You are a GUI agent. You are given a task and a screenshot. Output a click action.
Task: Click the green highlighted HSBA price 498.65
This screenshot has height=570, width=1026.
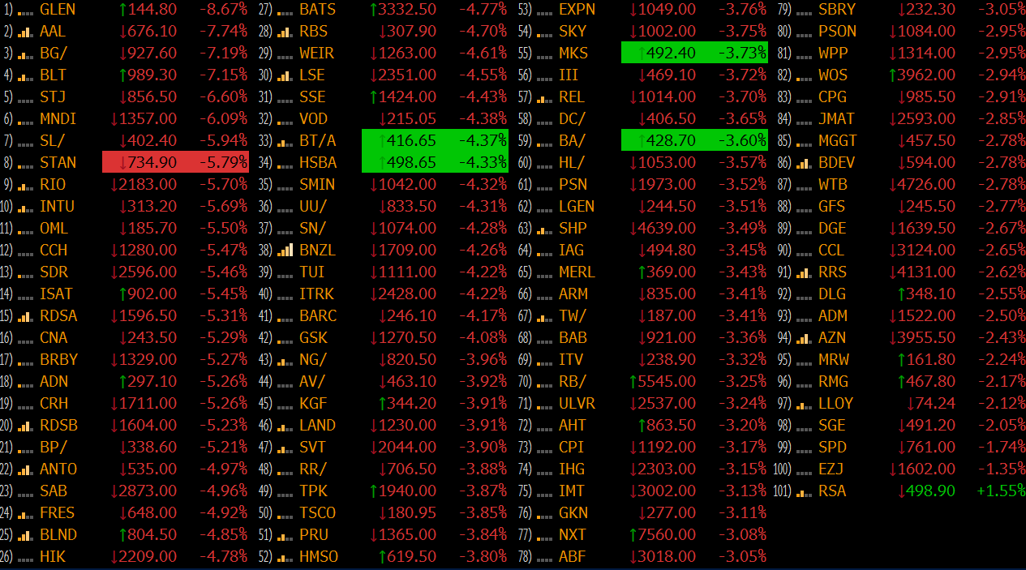(x=412, y=162)
